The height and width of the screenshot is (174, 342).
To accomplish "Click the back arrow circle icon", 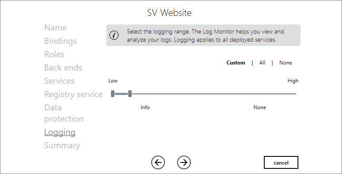I will click(158, 162).
